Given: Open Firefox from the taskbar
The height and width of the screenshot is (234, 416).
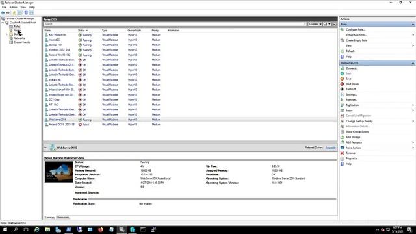Looking at the screenshot, I should [x=101, y=229].
